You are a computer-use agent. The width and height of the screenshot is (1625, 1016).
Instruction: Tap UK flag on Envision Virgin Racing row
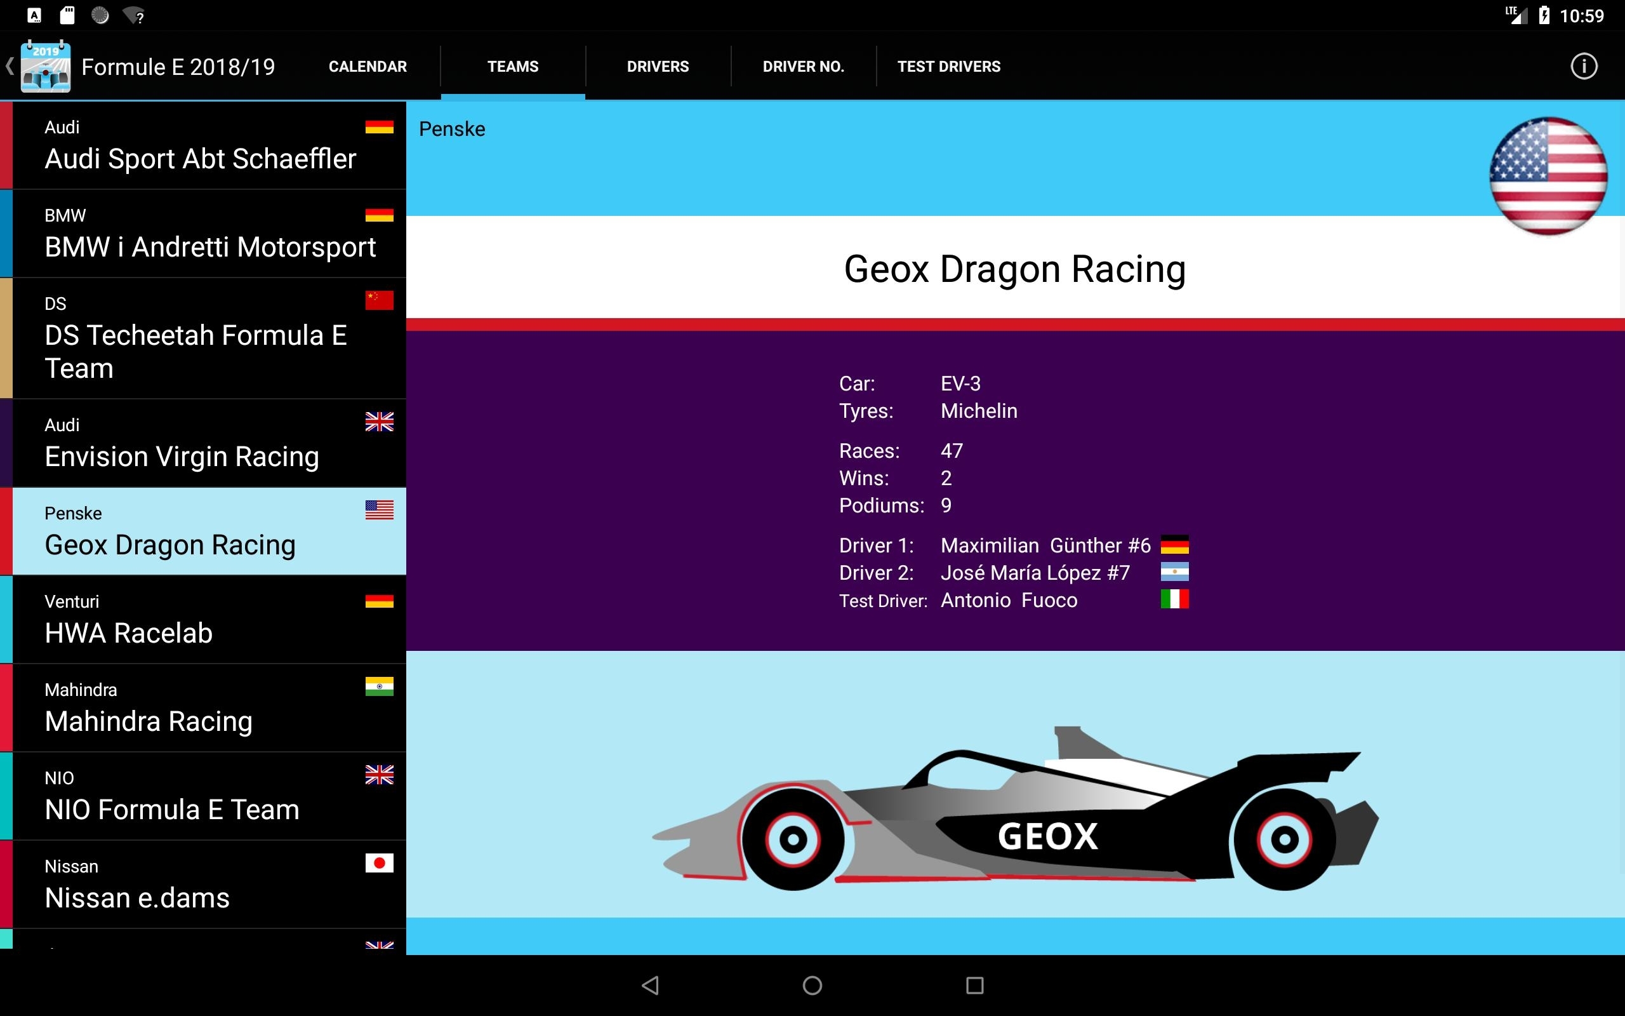click(380, 421)
